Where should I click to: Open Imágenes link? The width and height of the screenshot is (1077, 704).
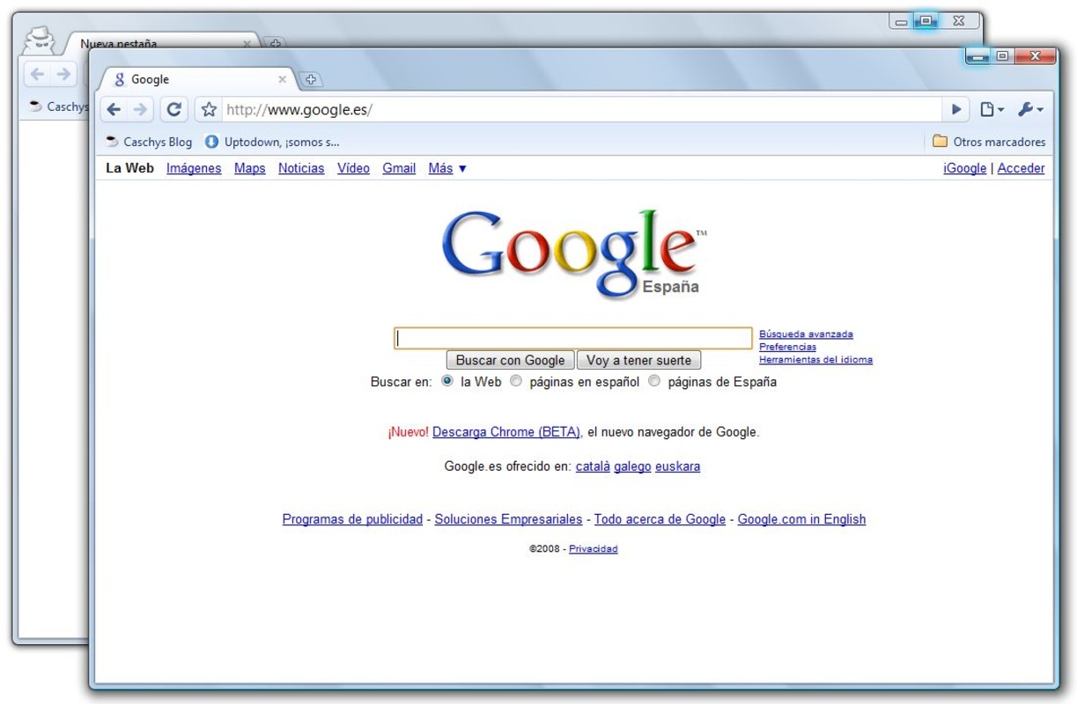tap(194, 168)
